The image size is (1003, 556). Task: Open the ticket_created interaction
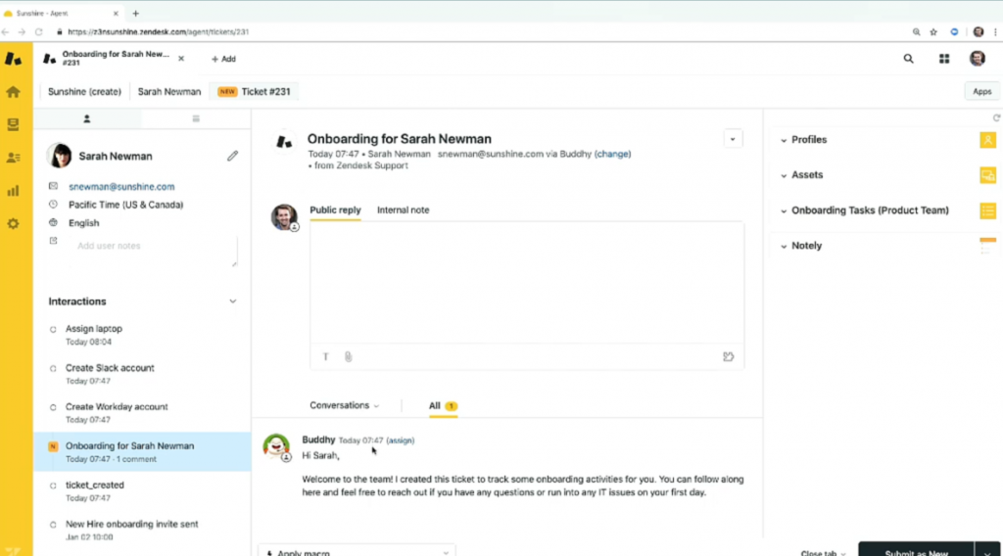[x=142, y=490]
